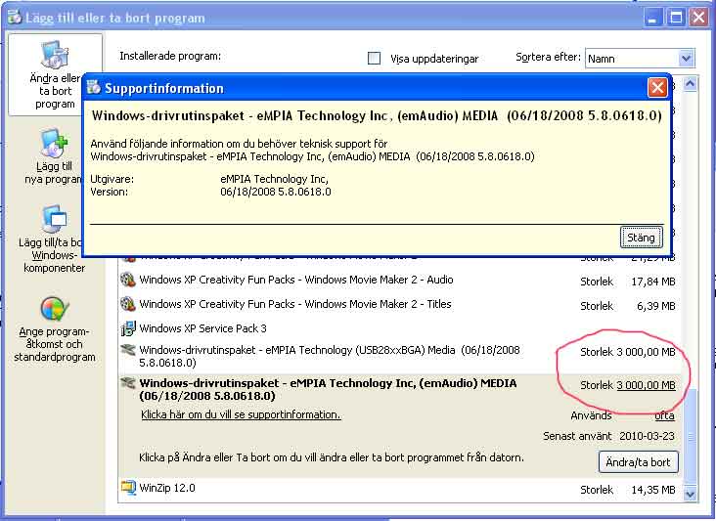Click WinZip 12.0 program icon
Viewport: 716px width, 521px height.
click(128, 488)
